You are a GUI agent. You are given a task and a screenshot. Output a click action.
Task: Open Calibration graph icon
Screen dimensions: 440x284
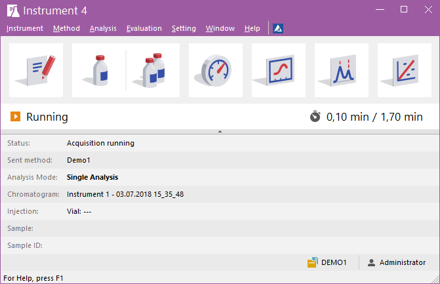[404, 70]
